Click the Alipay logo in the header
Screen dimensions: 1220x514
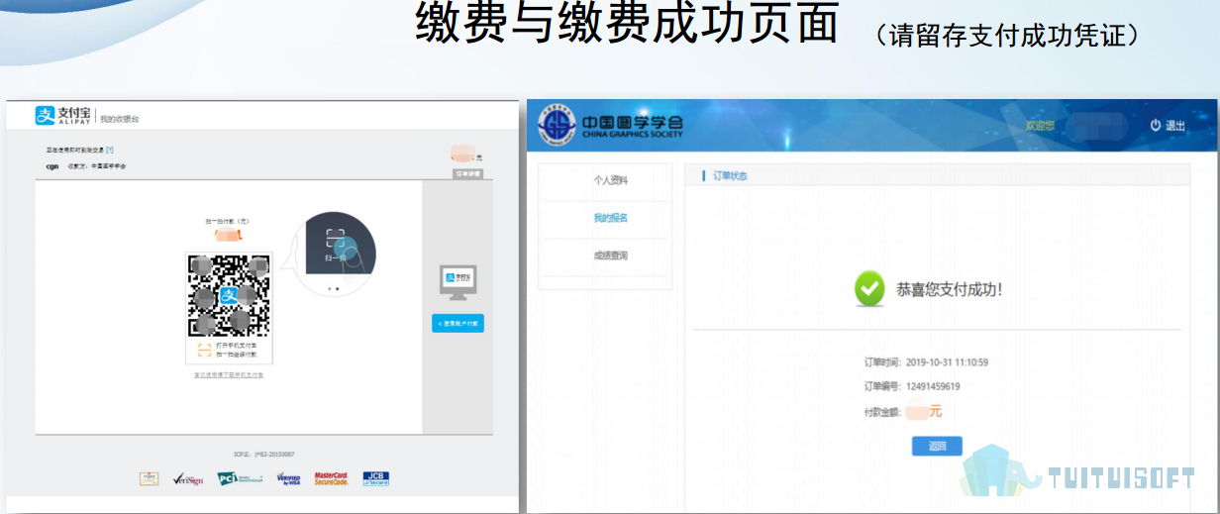click(63, 116)
